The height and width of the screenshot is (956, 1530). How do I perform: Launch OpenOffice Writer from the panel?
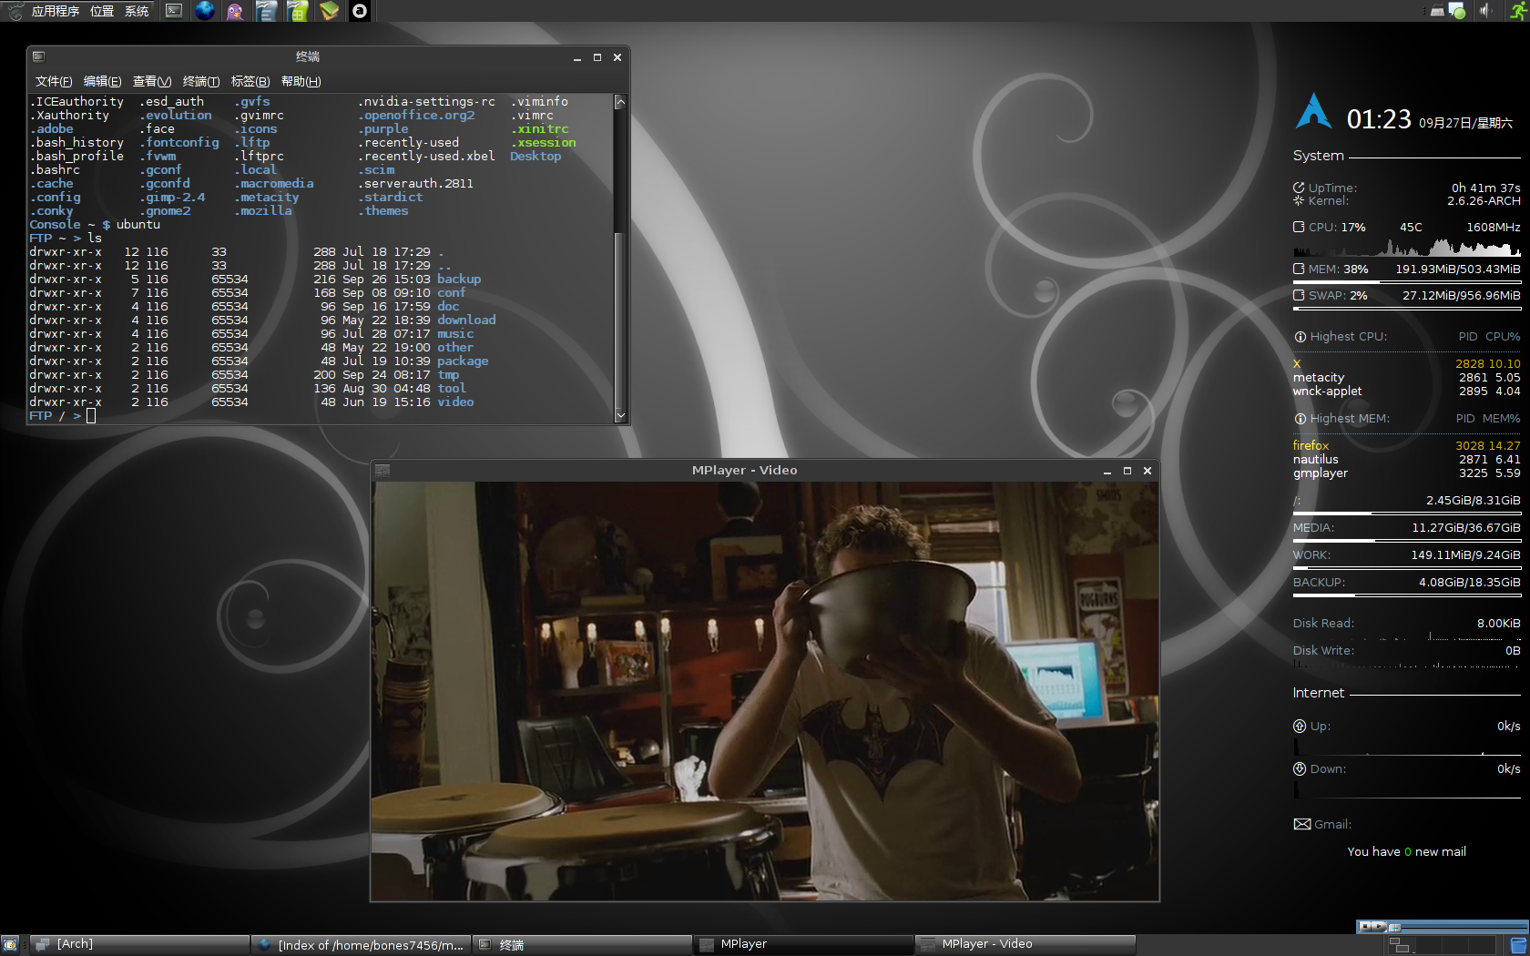[266, 11]
